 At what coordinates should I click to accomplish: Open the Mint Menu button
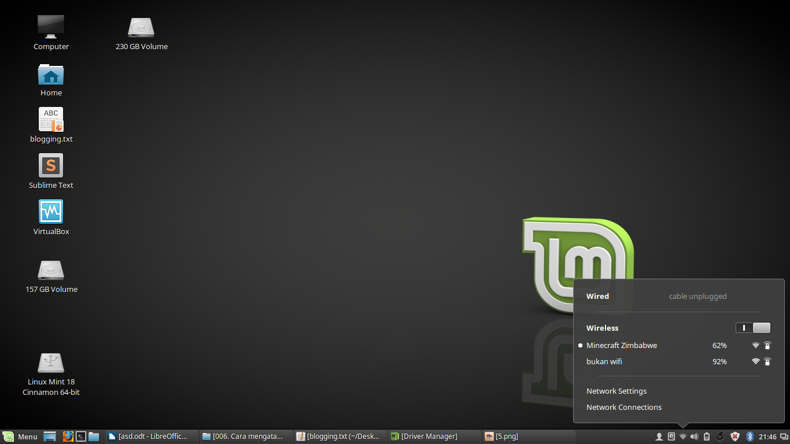coord(20,436)
